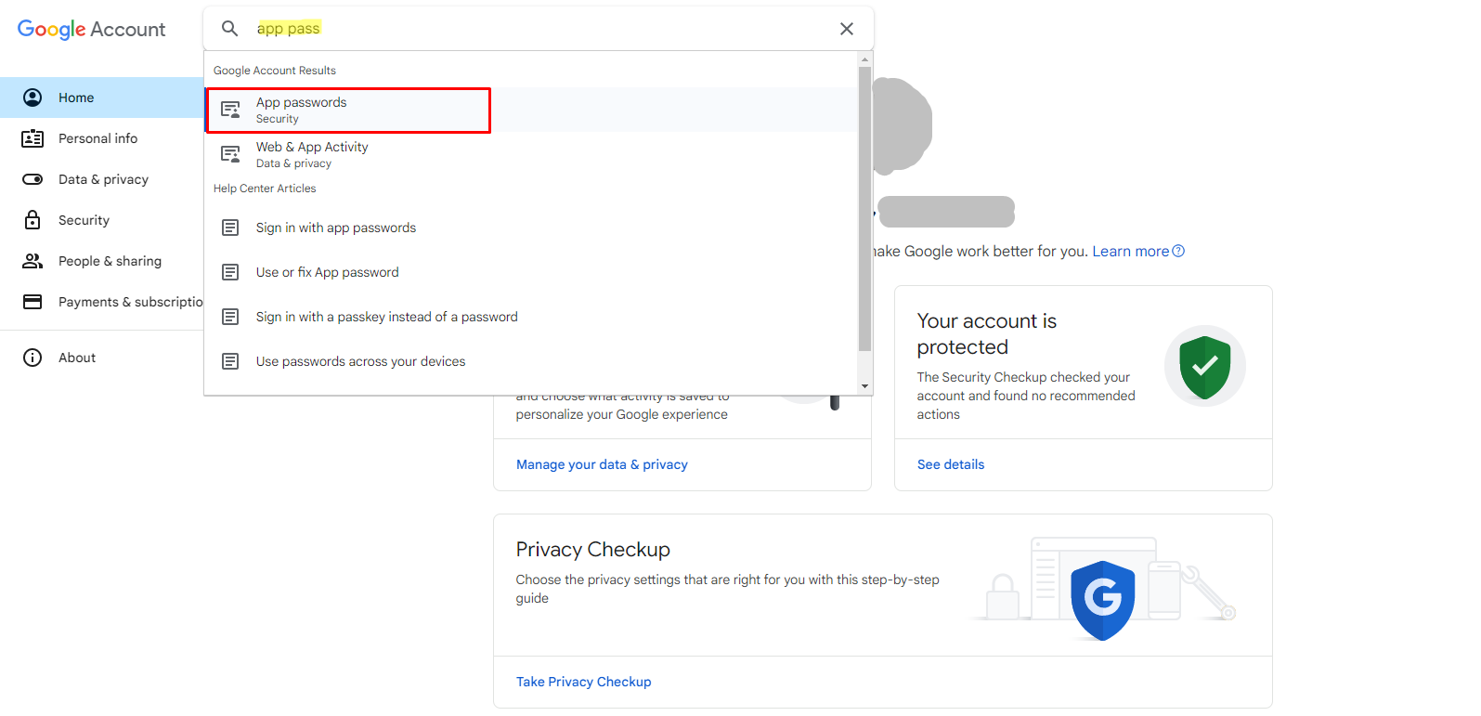
Task: Select the Web & App Activity result
Action: (x=531, y=154)
